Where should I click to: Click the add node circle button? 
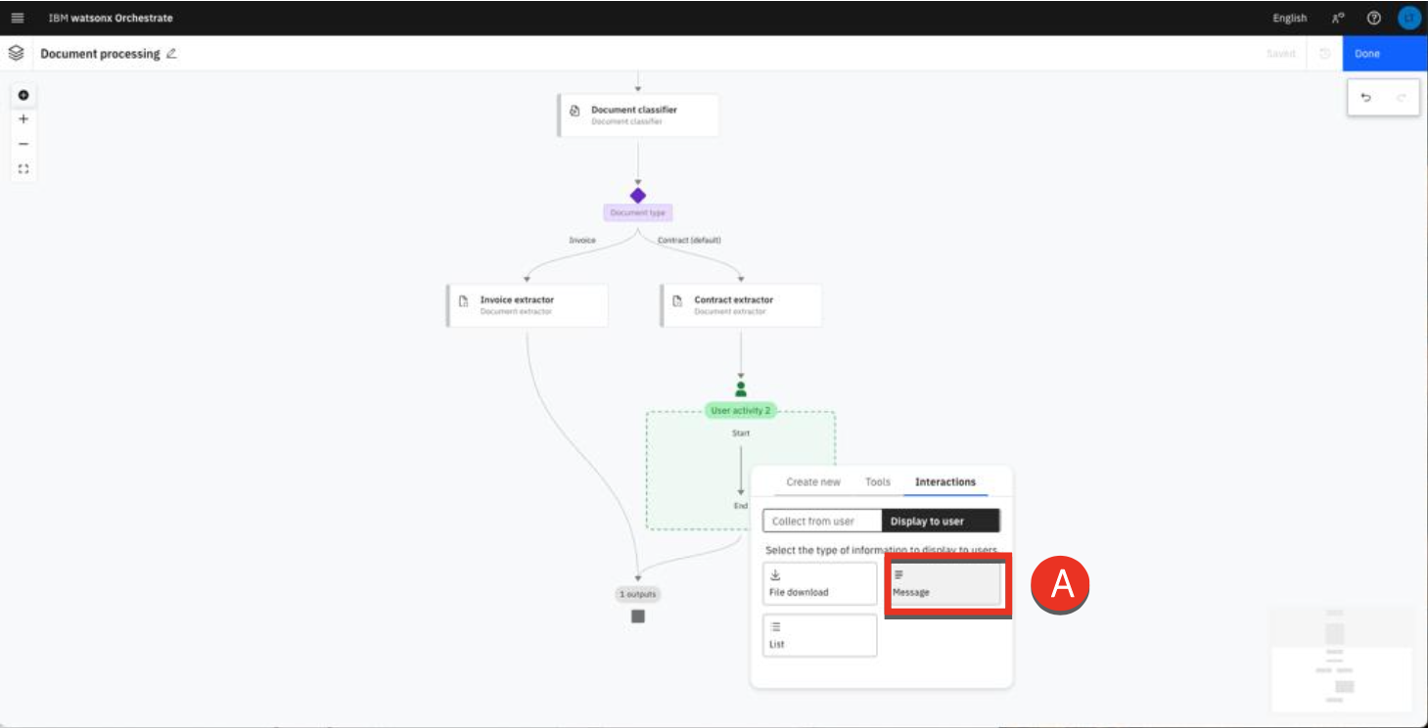[23, 95]
